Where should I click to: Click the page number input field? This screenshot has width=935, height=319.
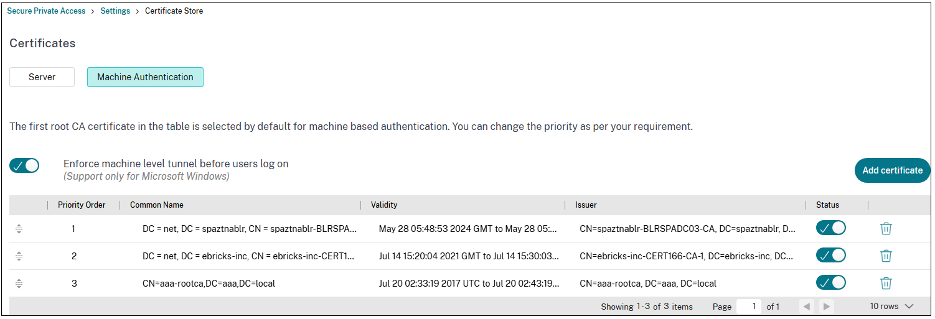(748, 307)
